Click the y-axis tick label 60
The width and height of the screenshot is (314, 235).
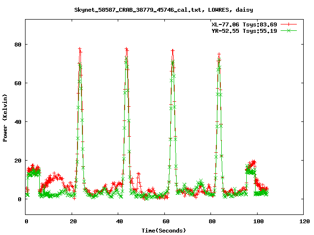[x=18, y=83]
